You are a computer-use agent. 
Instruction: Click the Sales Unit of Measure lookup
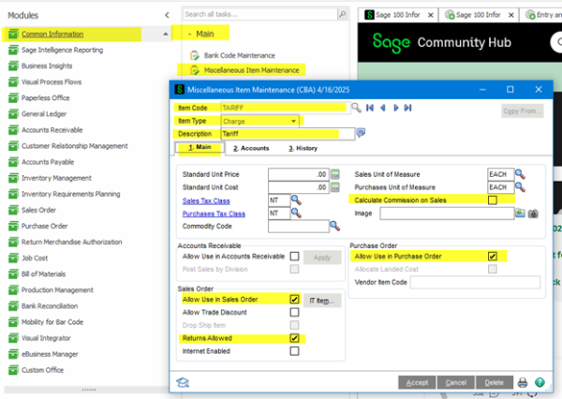[x=519, y=173]
